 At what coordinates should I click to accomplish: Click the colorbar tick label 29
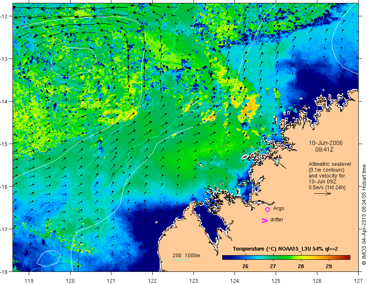(329, 266)
